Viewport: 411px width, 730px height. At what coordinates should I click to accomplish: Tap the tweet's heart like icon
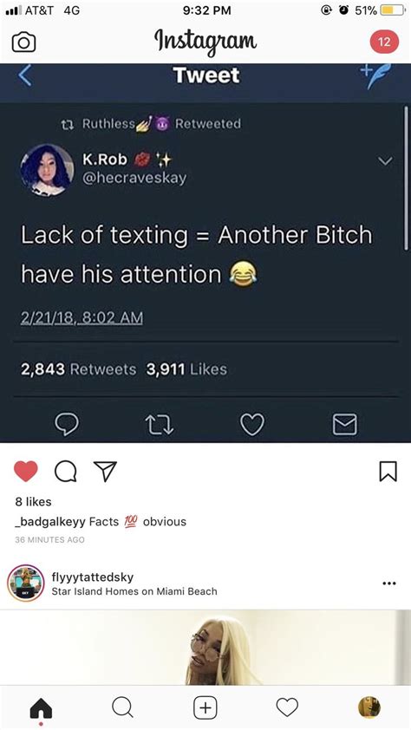click(x=252, y=425)
